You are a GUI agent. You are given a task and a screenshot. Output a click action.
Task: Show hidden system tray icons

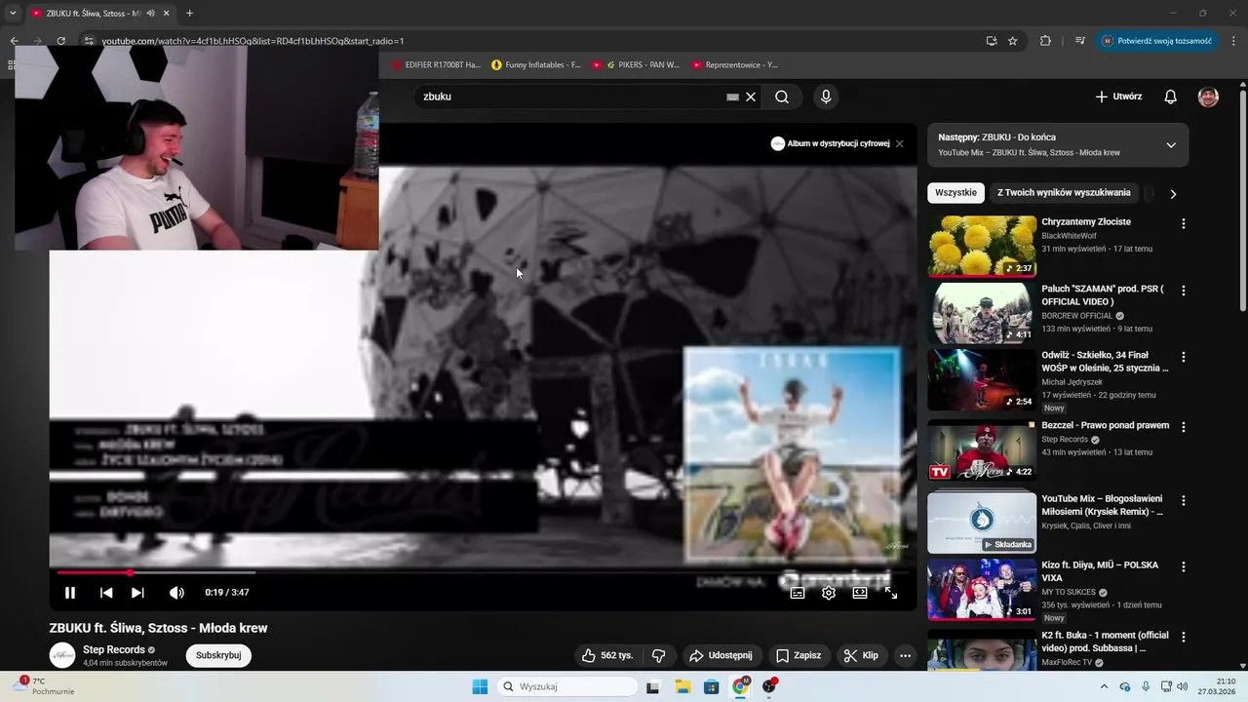1104,686
